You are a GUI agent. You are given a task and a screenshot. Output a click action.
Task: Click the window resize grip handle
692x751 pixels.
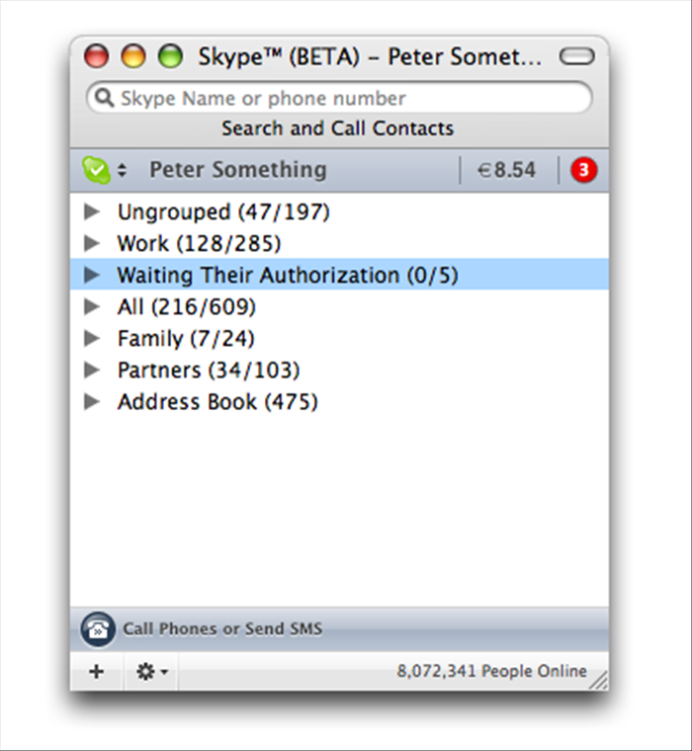click(x=598, y=680)
